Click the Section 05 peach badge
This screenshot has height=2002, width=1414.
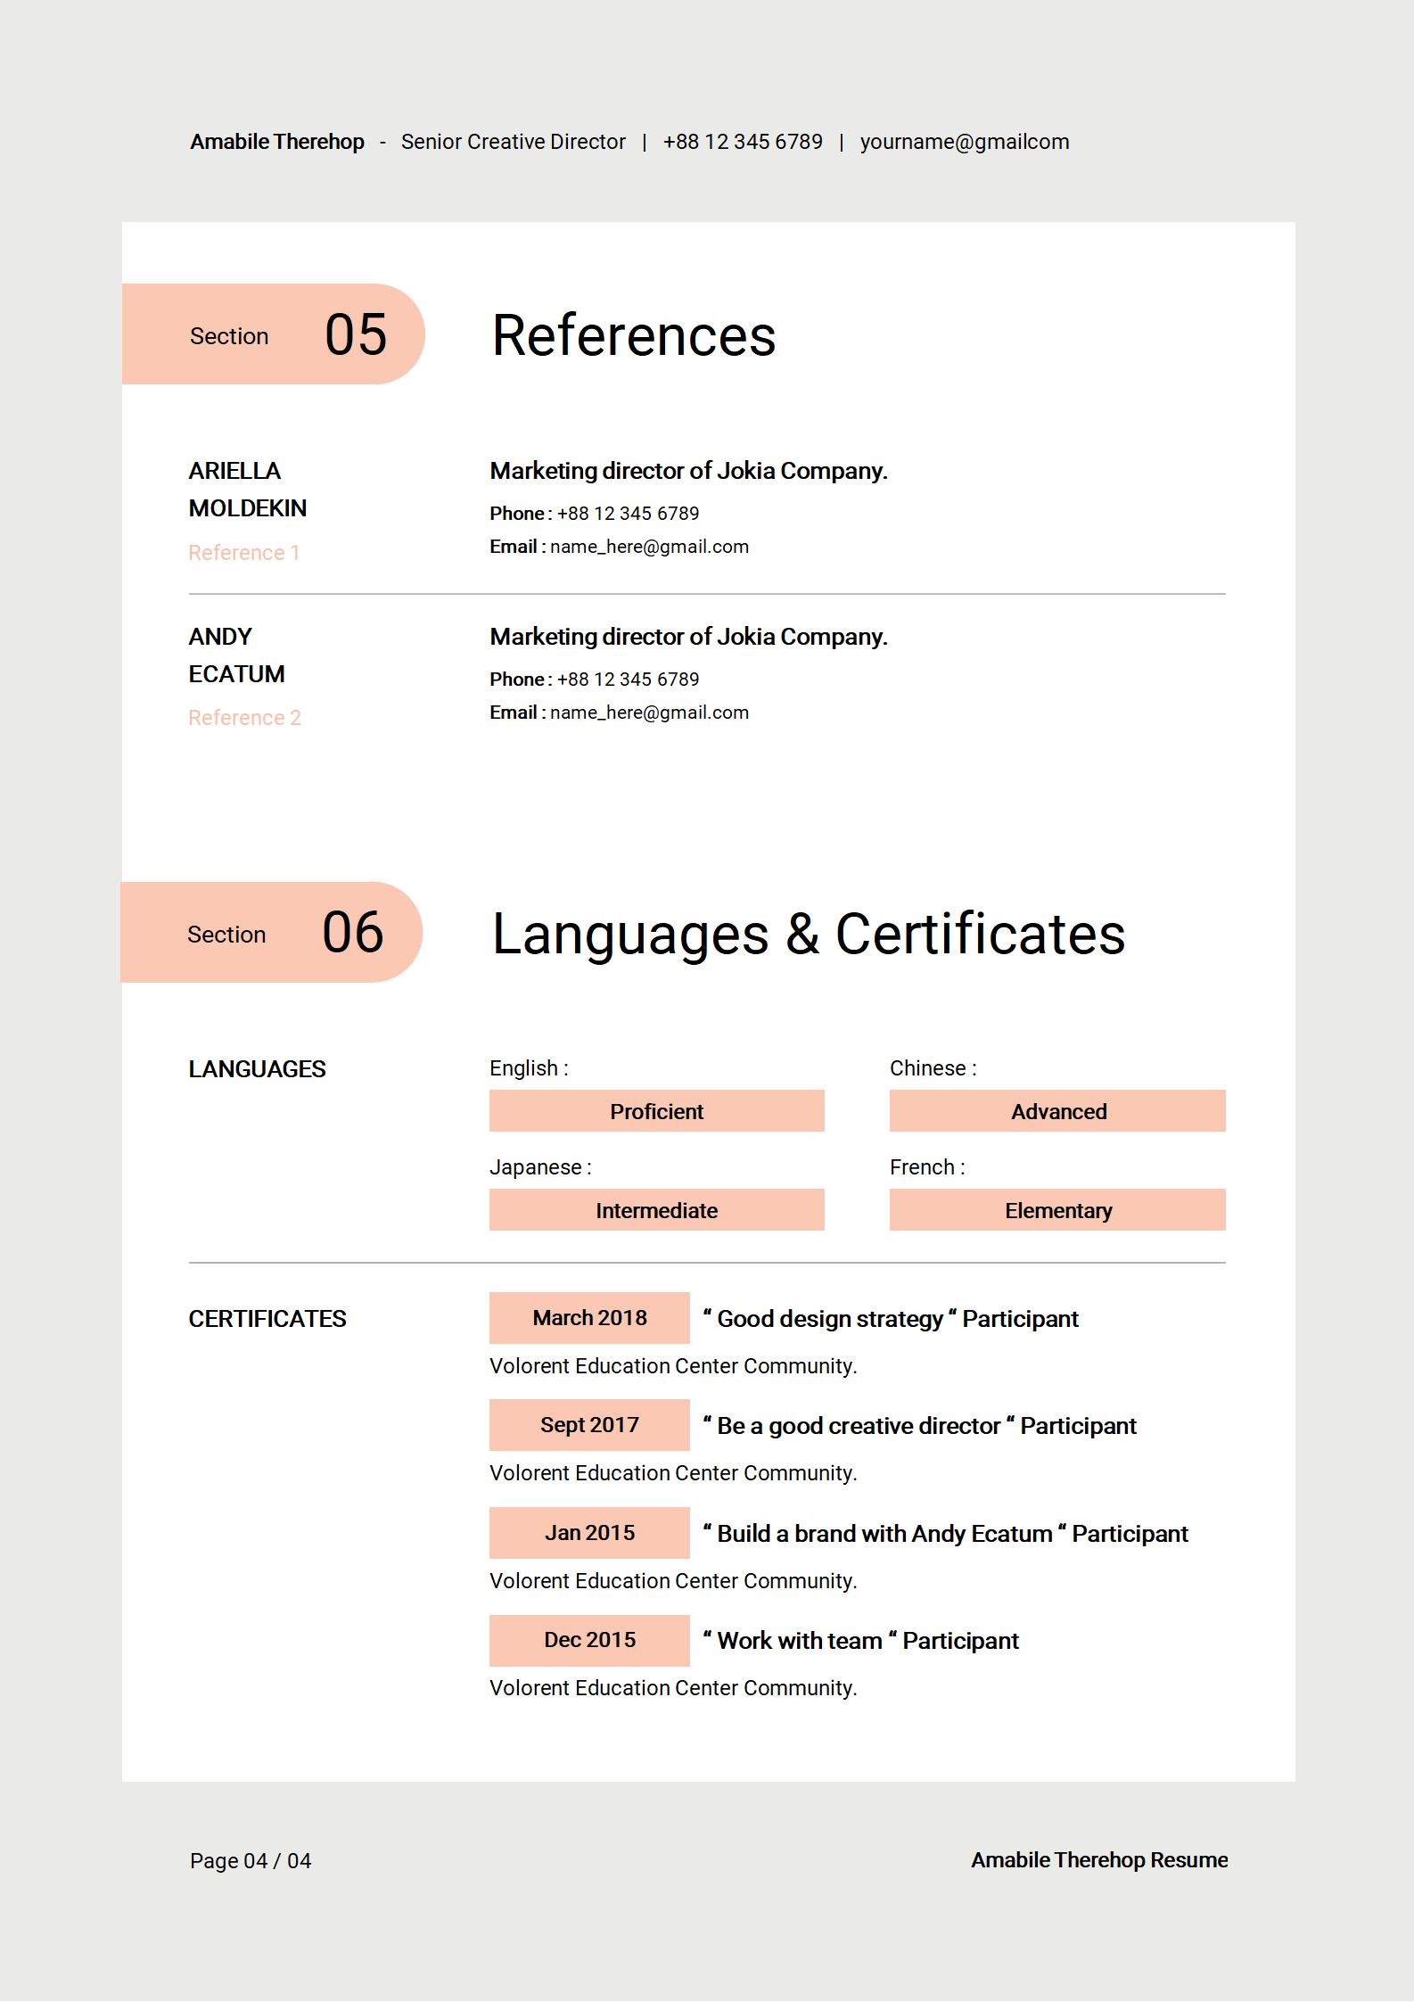coord(272,334)
